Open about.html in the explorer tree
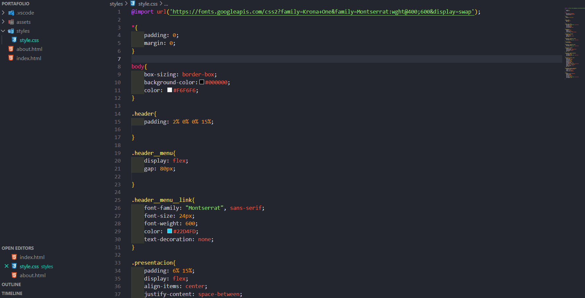 coord(29,49)
